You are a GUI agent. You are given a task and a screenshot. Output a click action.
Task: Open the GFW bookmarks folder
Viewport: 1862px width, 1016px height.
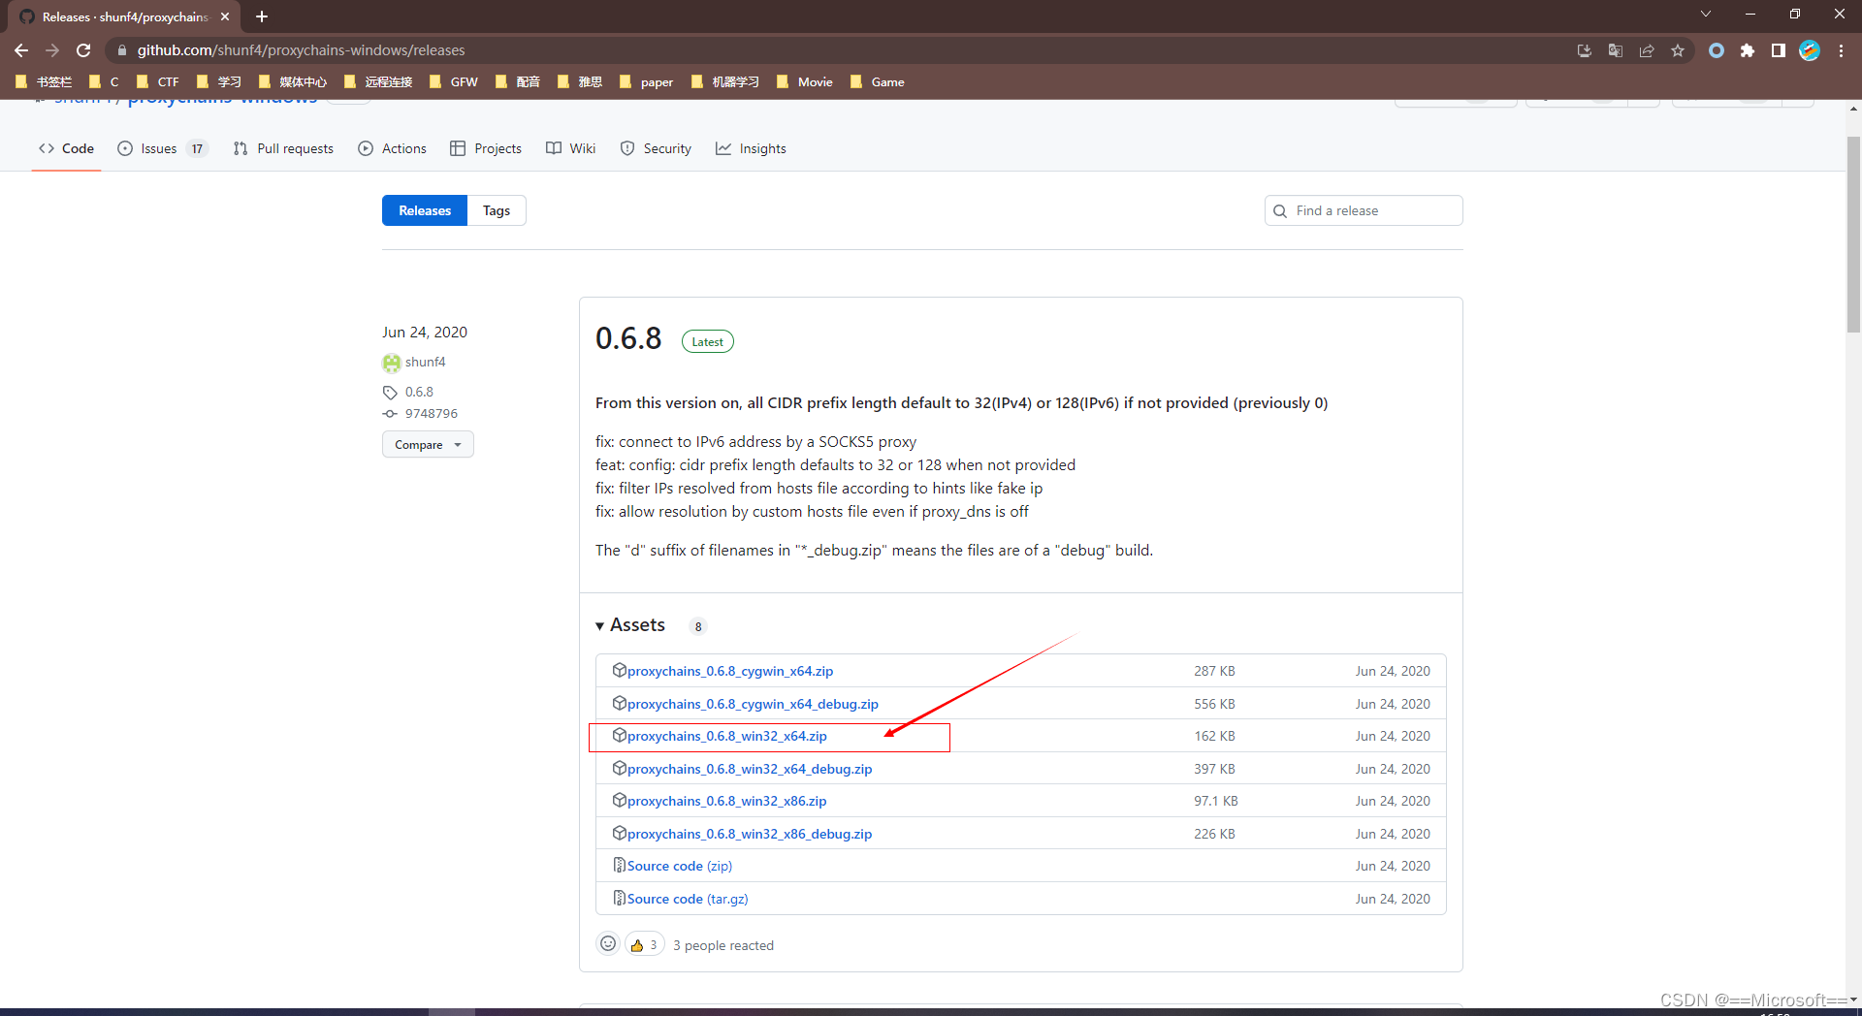point(454,81)
